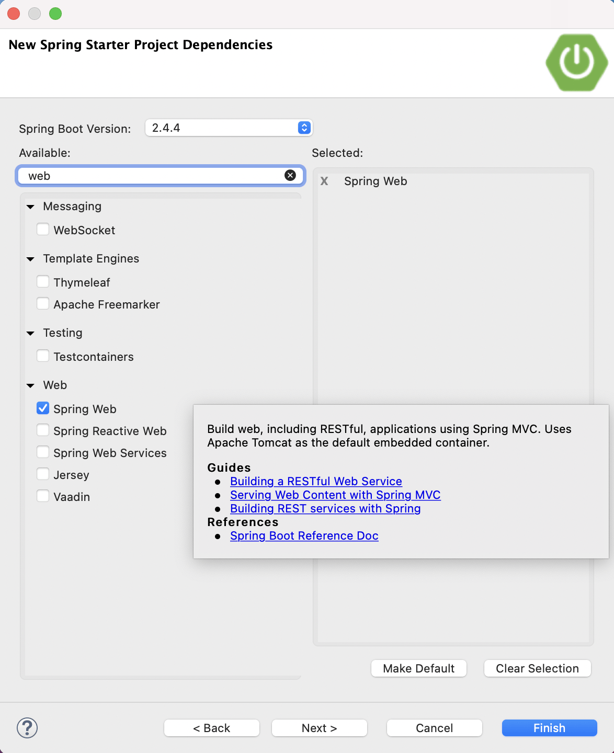Click the Clear Selection button

pyautogui.click(x=538, y=668)
